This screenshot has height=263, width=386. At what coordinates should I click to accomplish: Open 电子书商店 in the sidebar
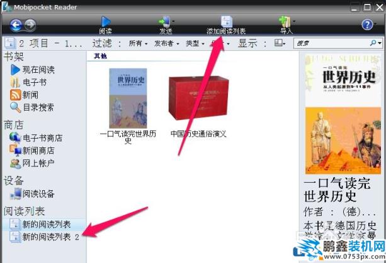[x=42, y=138]
